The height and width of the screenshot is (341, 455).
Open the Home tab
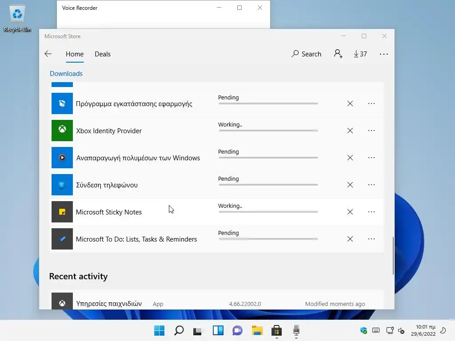[x=75, y=54]
